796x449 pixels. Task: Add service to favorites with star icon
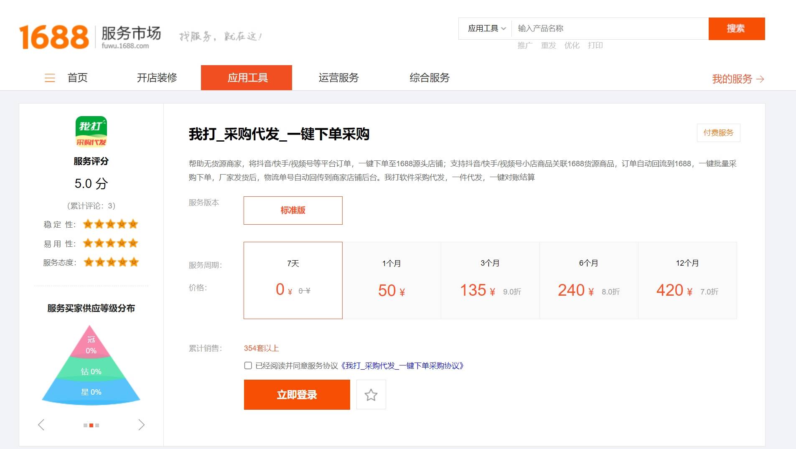[x=371, y=395]
